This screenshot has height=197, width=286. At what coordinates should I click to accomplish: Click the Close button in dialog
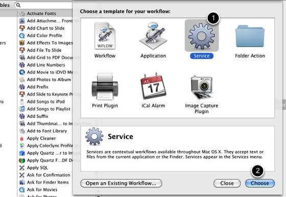tap(227, 183)
